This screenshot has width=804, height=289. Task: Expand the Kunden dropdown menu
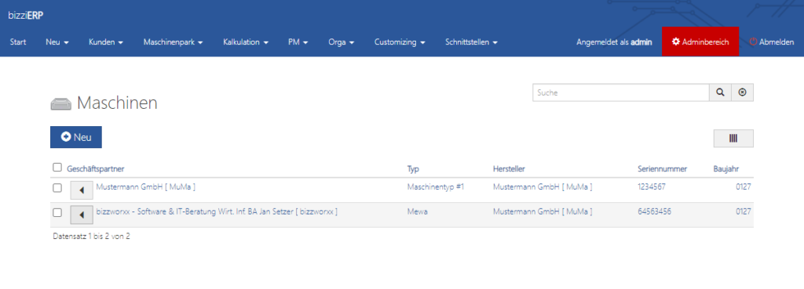(x=106, y=42)
